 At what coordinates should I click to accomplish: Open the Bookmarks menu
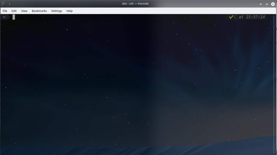(39, 11)
